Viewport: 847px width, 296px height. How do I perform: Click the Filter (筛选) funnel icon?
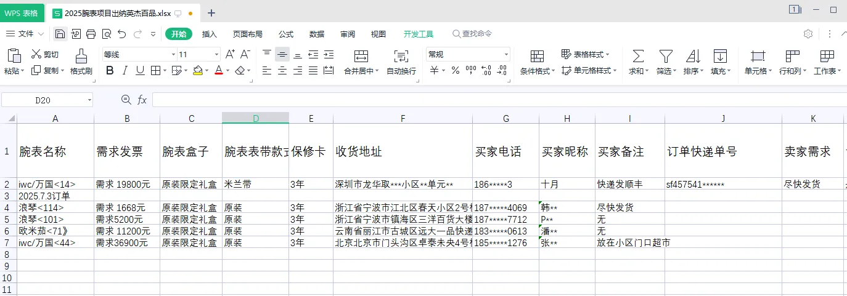coord(666,57)
